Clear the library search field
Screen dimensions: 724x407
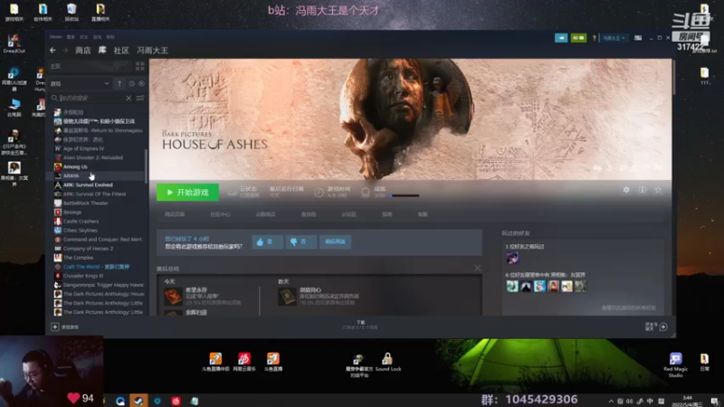click(x=129, y=98)
